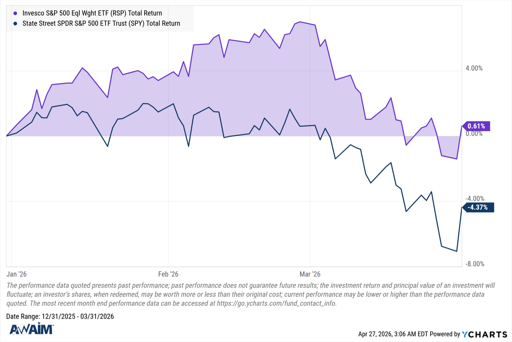Click the Mar '26 axis label
Image resolution: width=512 pixels, height=342 pixels.
click(x=310, y=273)
